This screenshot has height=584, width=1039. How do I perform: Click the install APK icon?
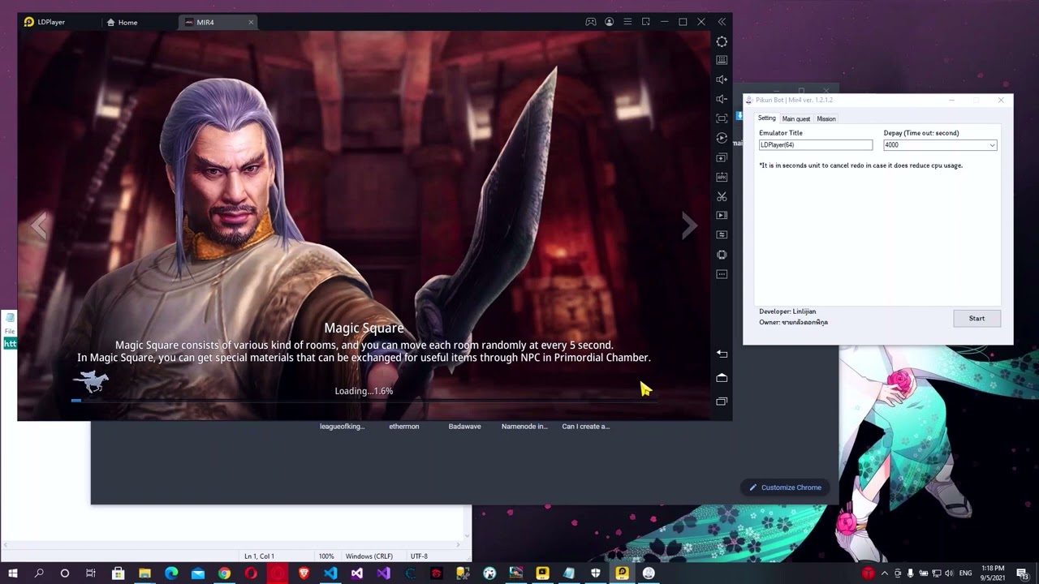point(722,177)
